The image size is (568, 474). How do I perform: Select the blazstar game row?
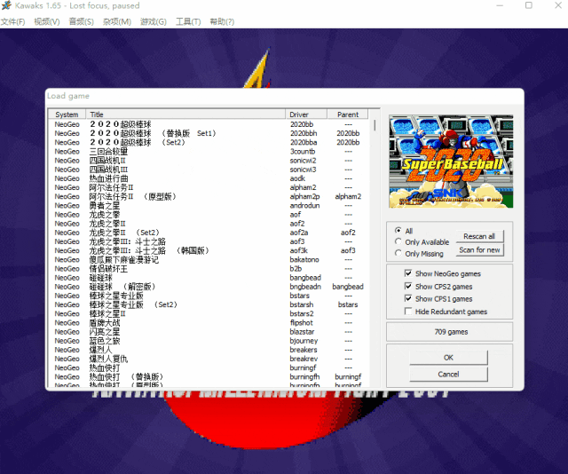click(x=209, y=332)
